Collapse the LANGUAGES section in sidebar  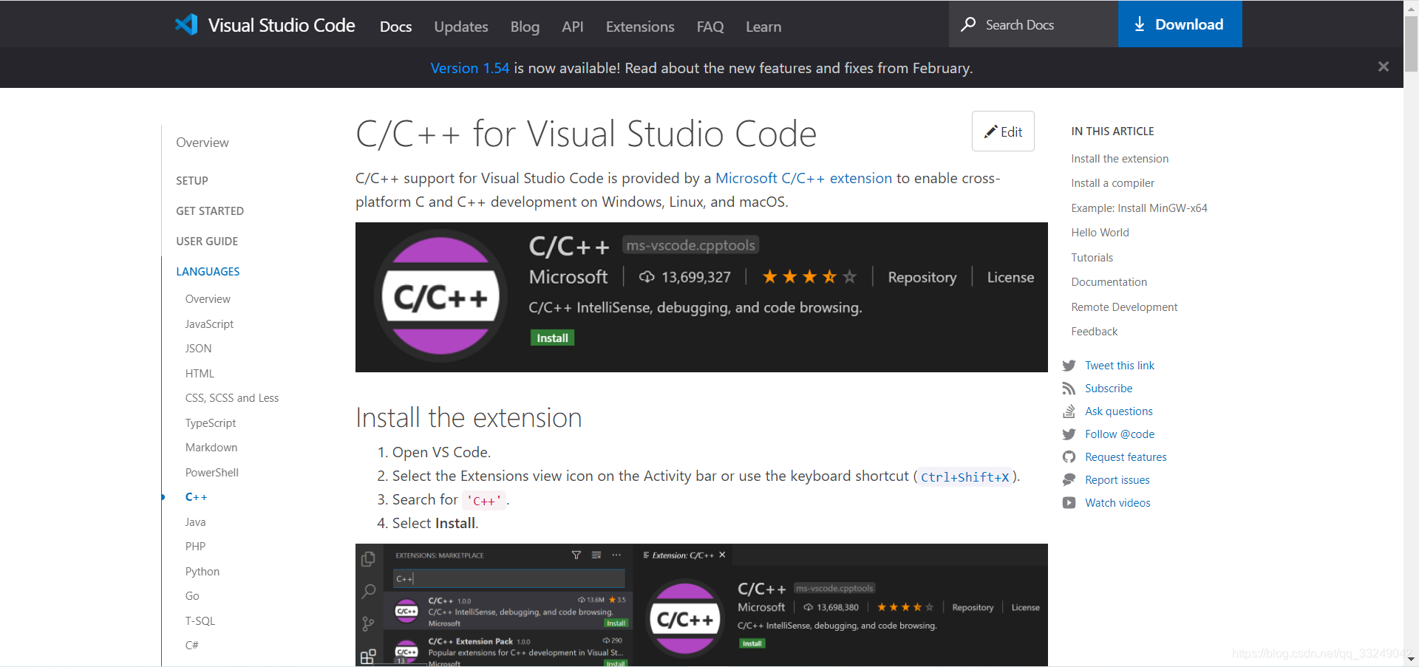[208, 271]
